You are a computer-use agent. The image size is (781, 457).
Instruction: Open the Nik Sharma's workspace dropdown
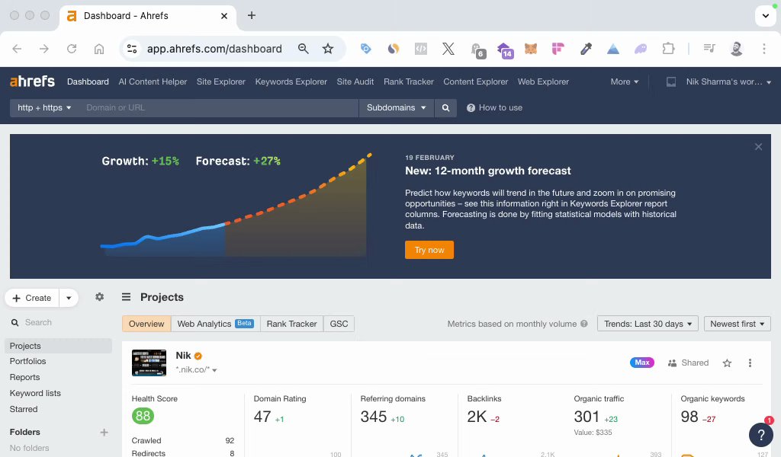pyautogui.click(x=728, y=81)
